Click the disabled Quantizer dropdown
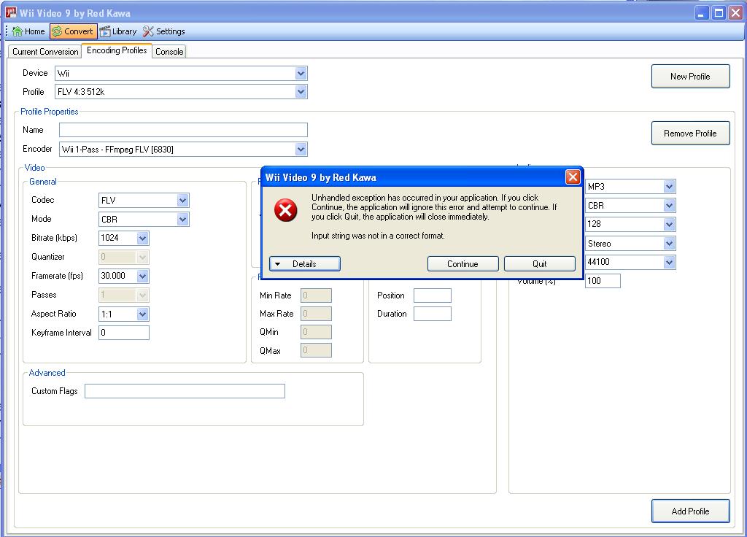747x537 pixels. [x=124, y=257]
